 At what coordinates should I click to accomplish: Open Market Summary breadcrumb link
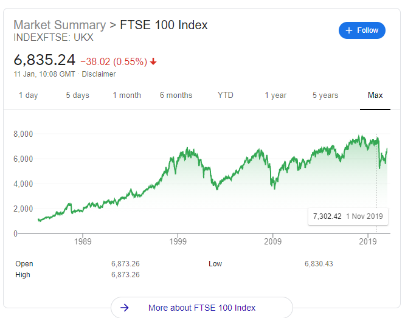tap(59, 25)
